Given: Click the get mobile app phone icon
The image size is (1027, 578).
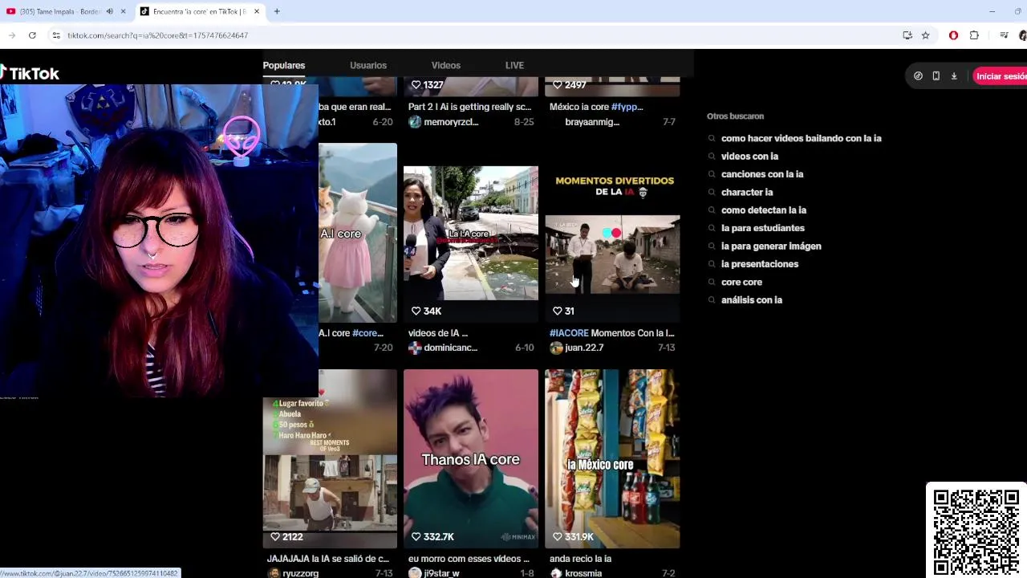Looking at the screenshot, I should point(936,76).
